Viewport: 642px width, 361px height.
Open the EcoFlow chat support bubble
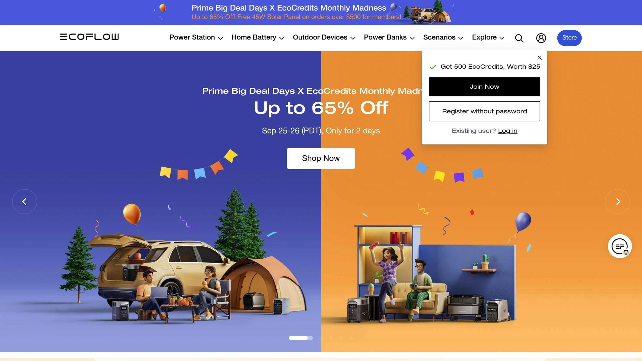(620, 246)
